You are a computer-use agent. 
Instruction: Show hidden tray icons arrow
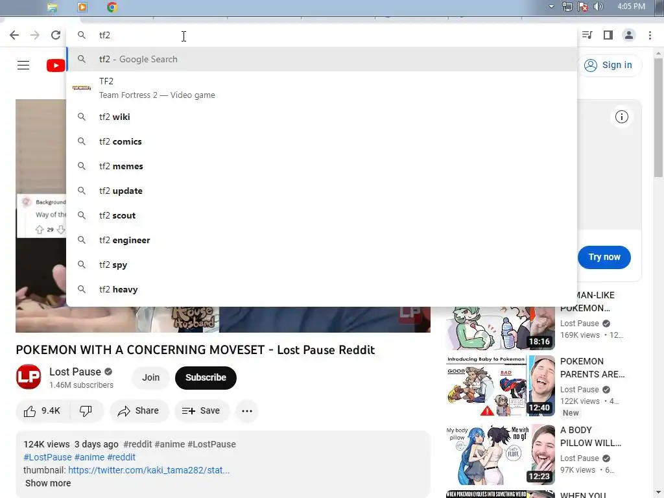[551, 6]
